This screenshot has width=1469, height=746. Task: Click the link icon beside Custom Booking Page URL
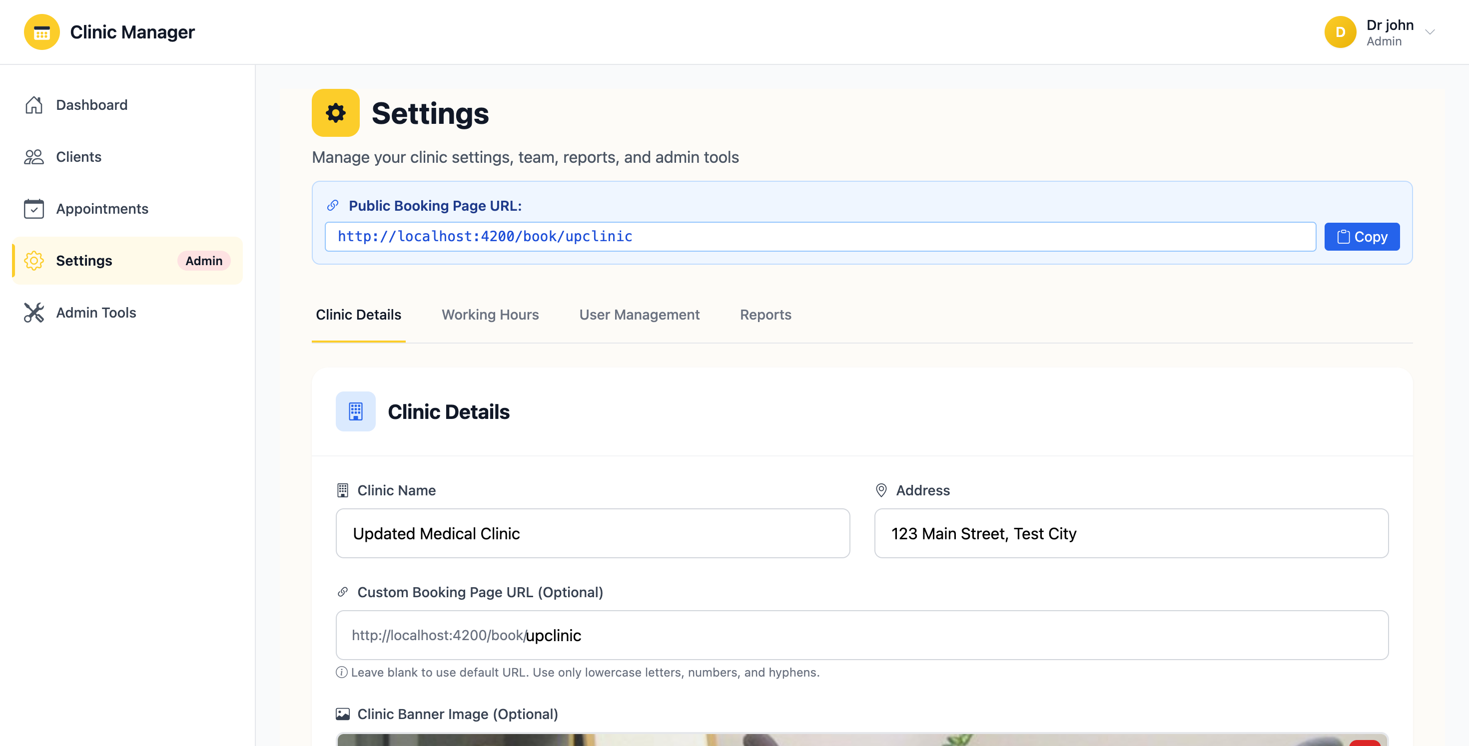(343, 592)
